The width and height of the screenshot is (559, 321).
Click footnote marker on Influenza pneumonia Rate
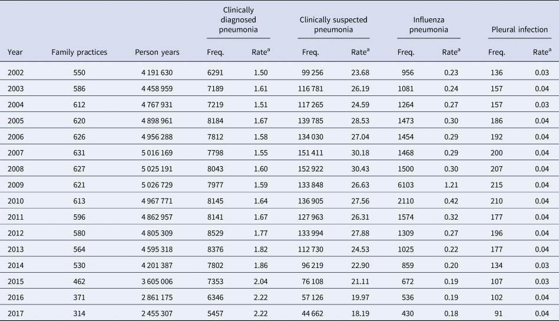click(x=459, y=50)
